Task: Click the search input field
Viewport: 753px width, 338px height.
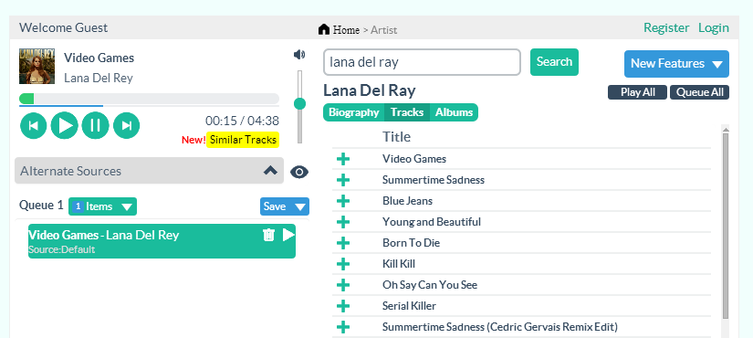Action: tap(422, 62)
